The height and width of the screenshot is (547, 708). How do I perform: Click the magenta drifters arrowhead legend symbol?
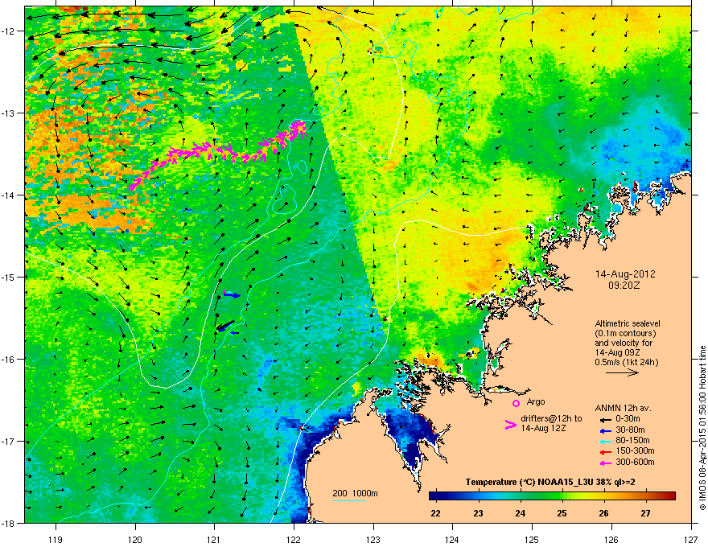[510, 424]
